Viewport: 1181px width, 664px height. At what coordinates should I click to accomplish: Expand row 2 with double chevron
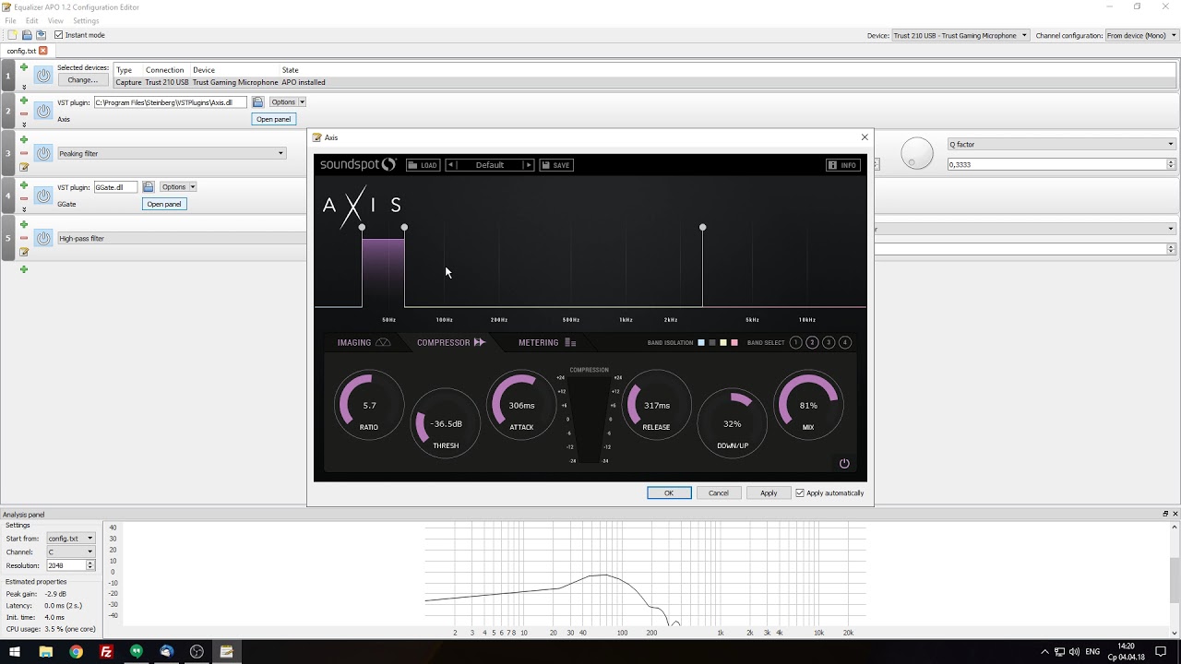tap(24, 125)
